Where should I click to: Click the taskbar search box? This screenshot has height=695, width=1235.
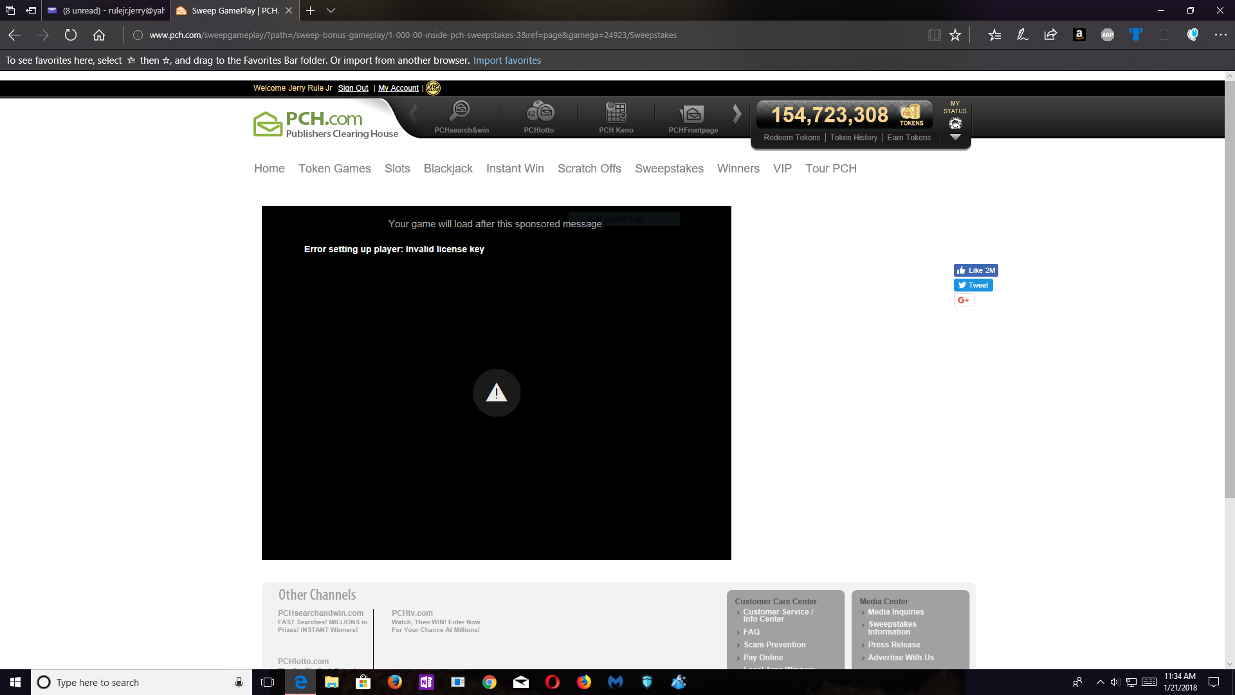[x=142, y=682]
